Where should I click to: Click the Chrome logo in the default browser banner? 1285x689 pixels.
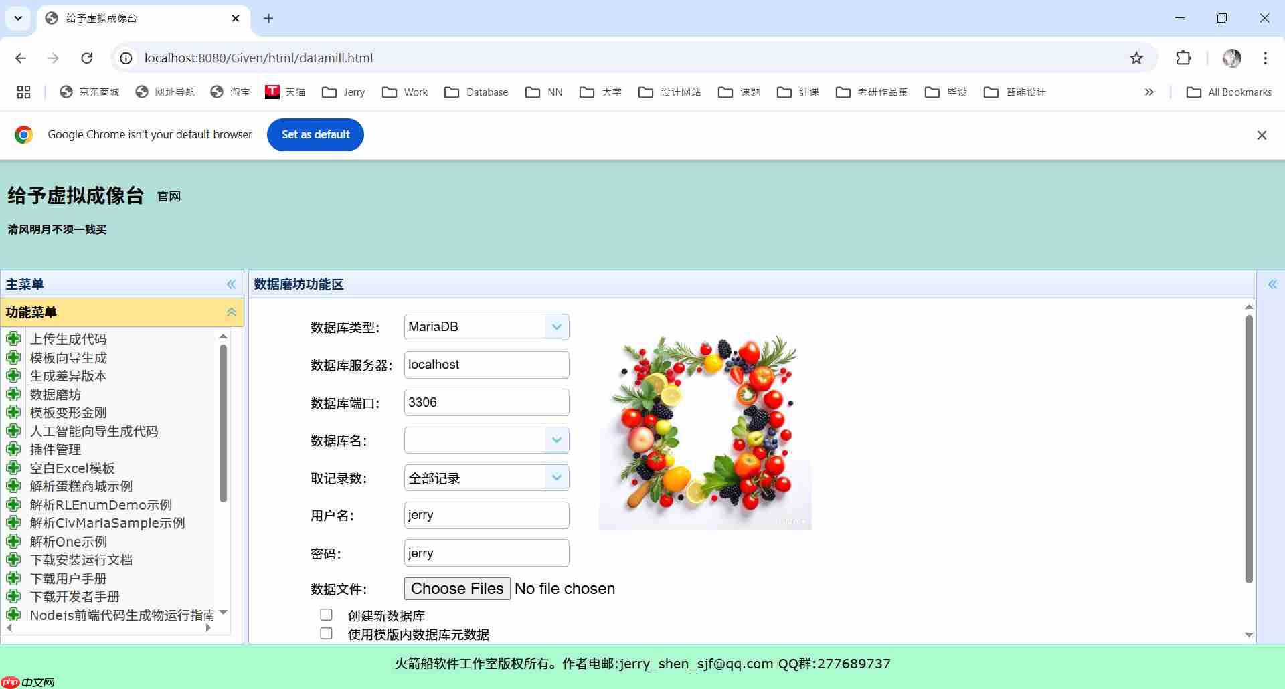(24, 134)
